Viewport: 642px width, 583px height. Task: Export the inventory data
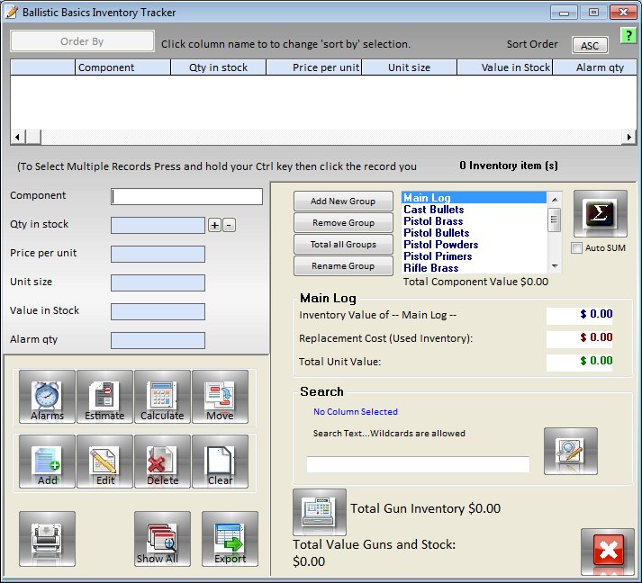(230, 538)
